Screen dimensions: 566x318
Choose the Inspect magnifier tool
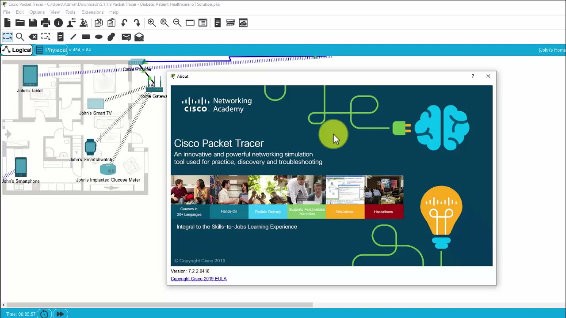(20, 37)
